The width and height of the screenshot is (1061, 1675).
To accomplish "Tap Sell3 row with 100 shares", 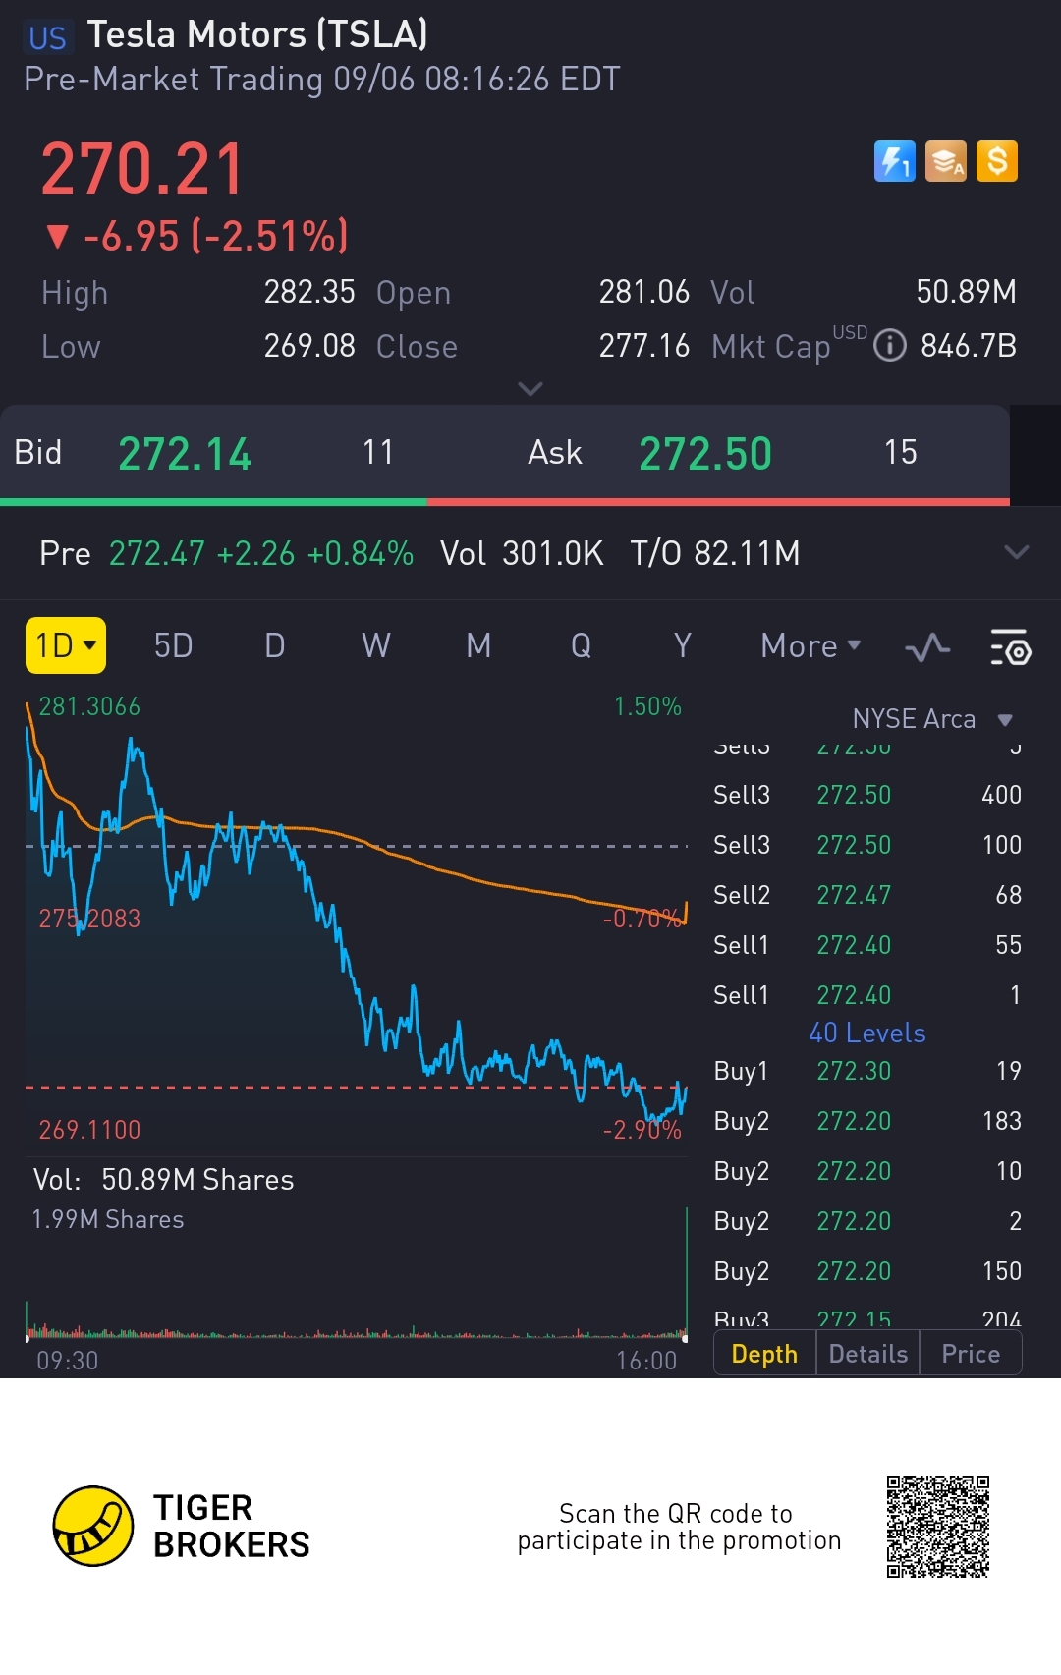I will pos(867,845).
